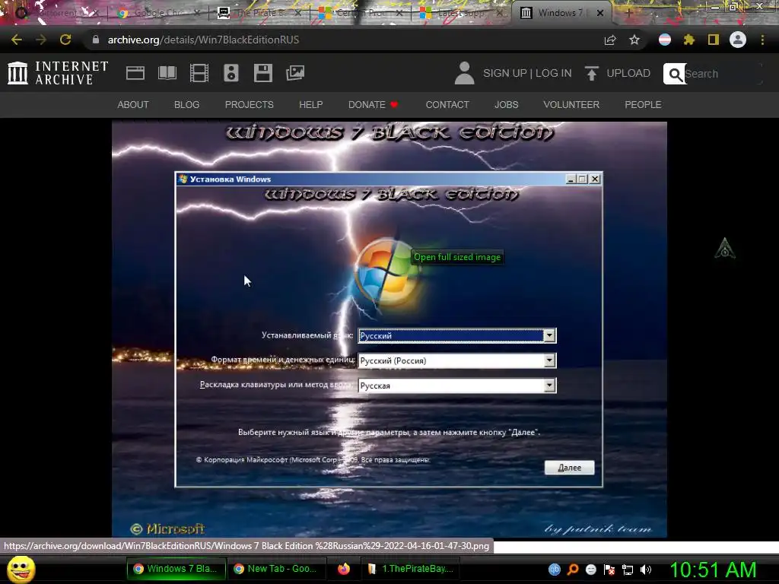Click SIGN UP link
779x584 pixels.
click(x=505, y=73)
